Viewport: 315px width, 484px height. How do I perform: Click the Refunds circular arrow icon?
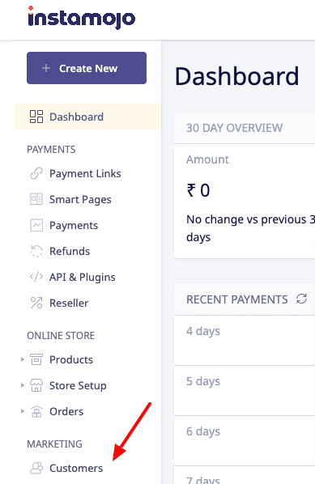(36, 251)
